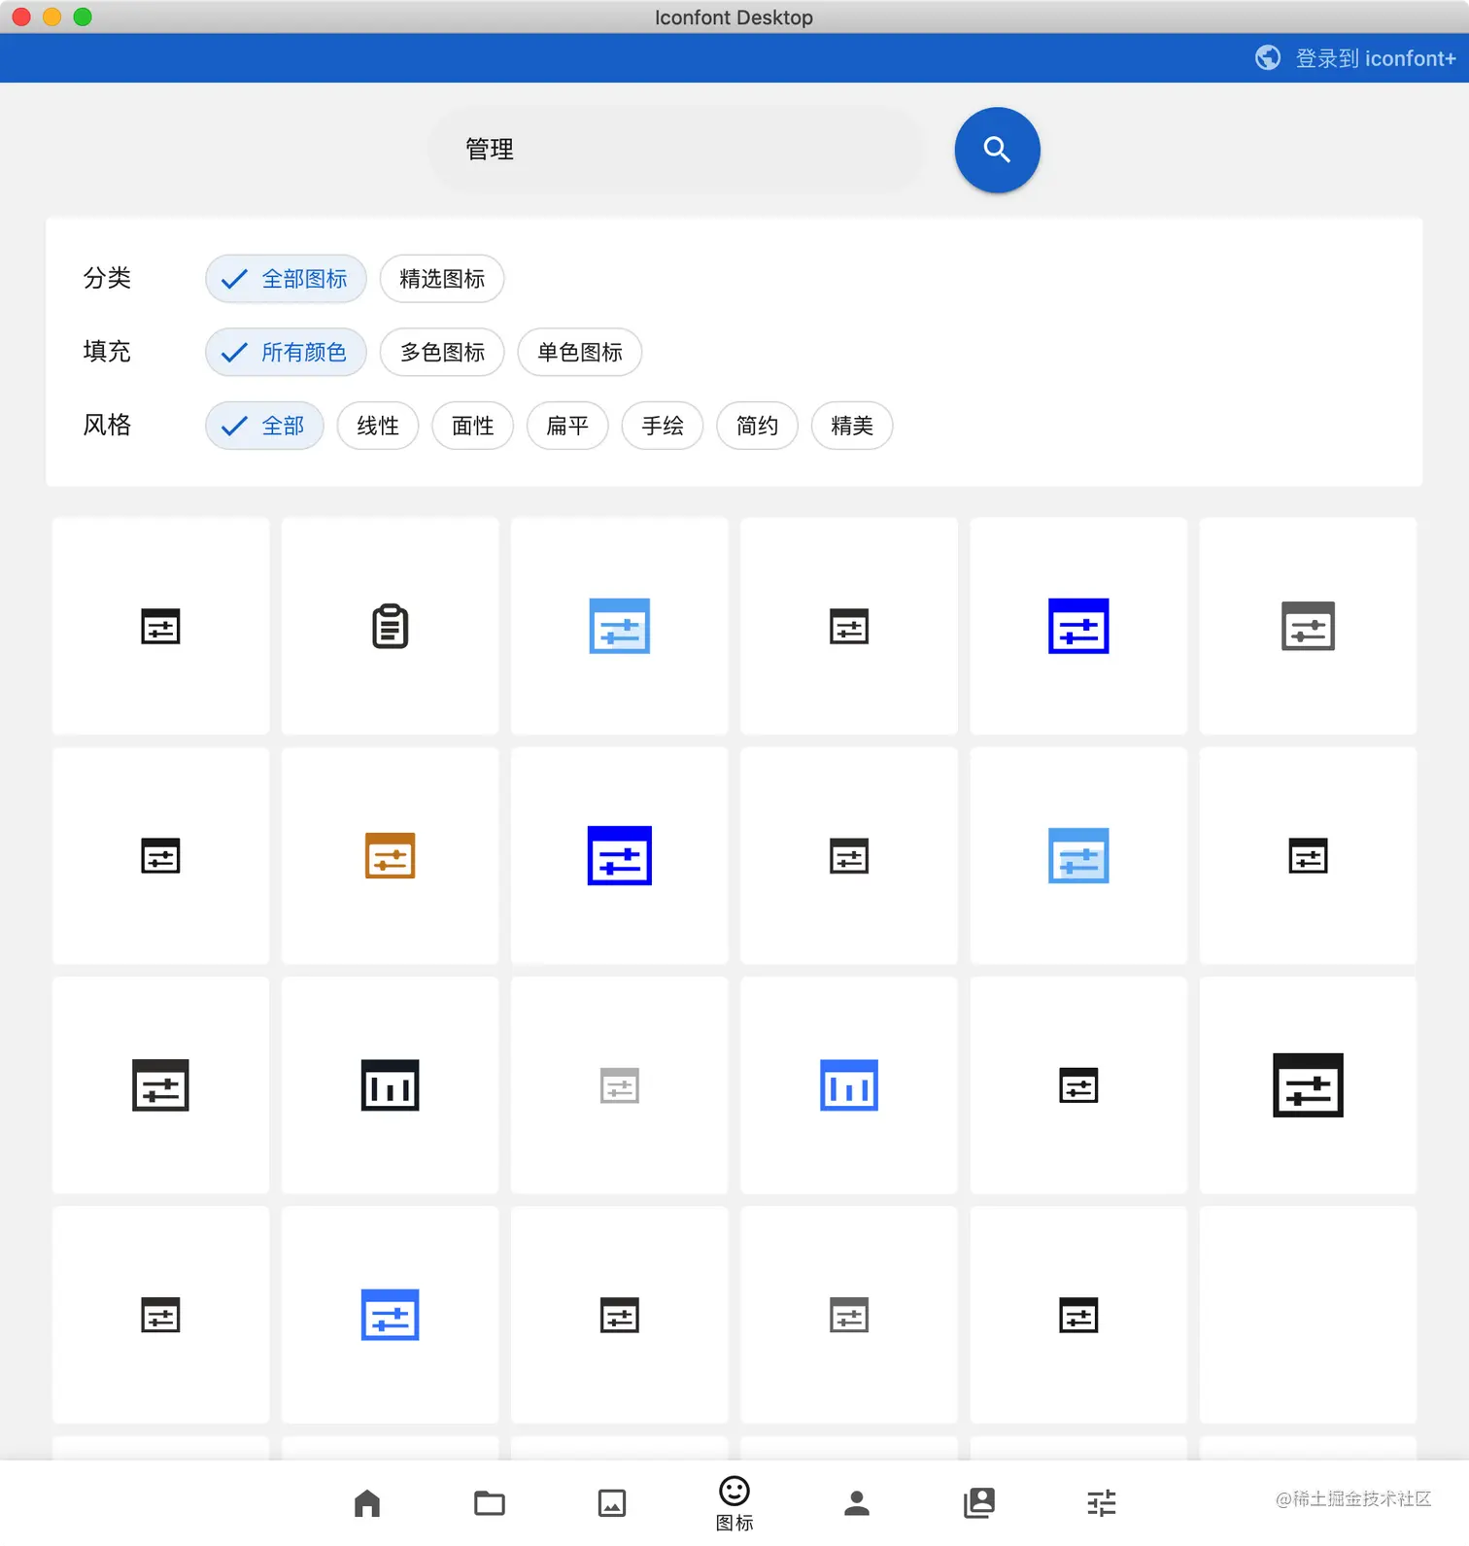Choose the 扁平 style chip
Viewport: 1469px width, 1546px height.
[x=567, y=426]
